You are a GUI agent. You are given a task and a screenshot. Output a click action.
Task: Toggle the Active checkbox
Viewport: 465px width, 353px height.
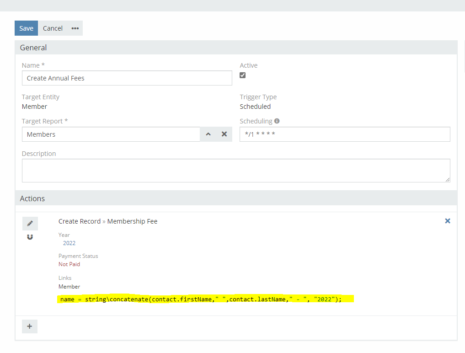pos(243,75)
